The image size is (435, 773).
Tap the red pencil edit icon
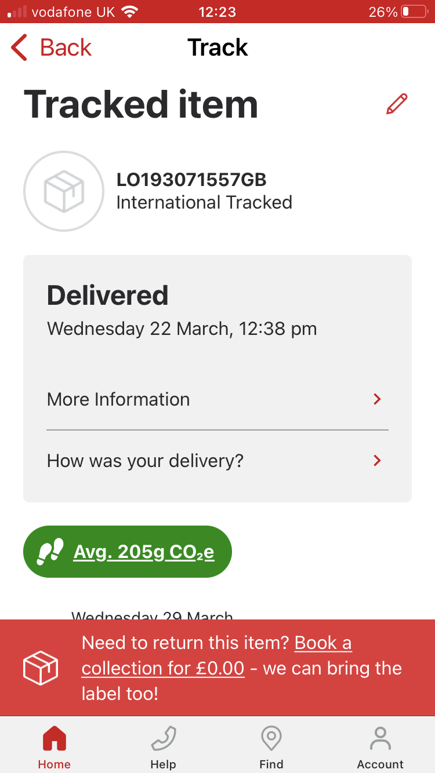click(397, 104)
